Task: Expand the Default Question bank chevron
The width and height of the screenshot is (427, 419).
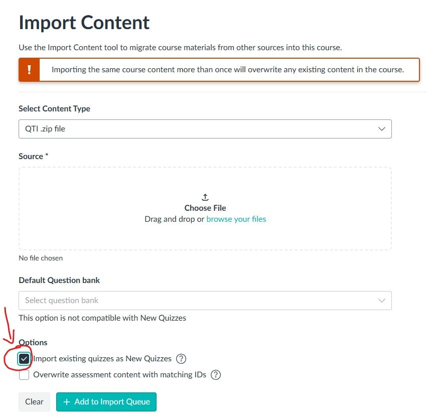Action: pos(381,301)
